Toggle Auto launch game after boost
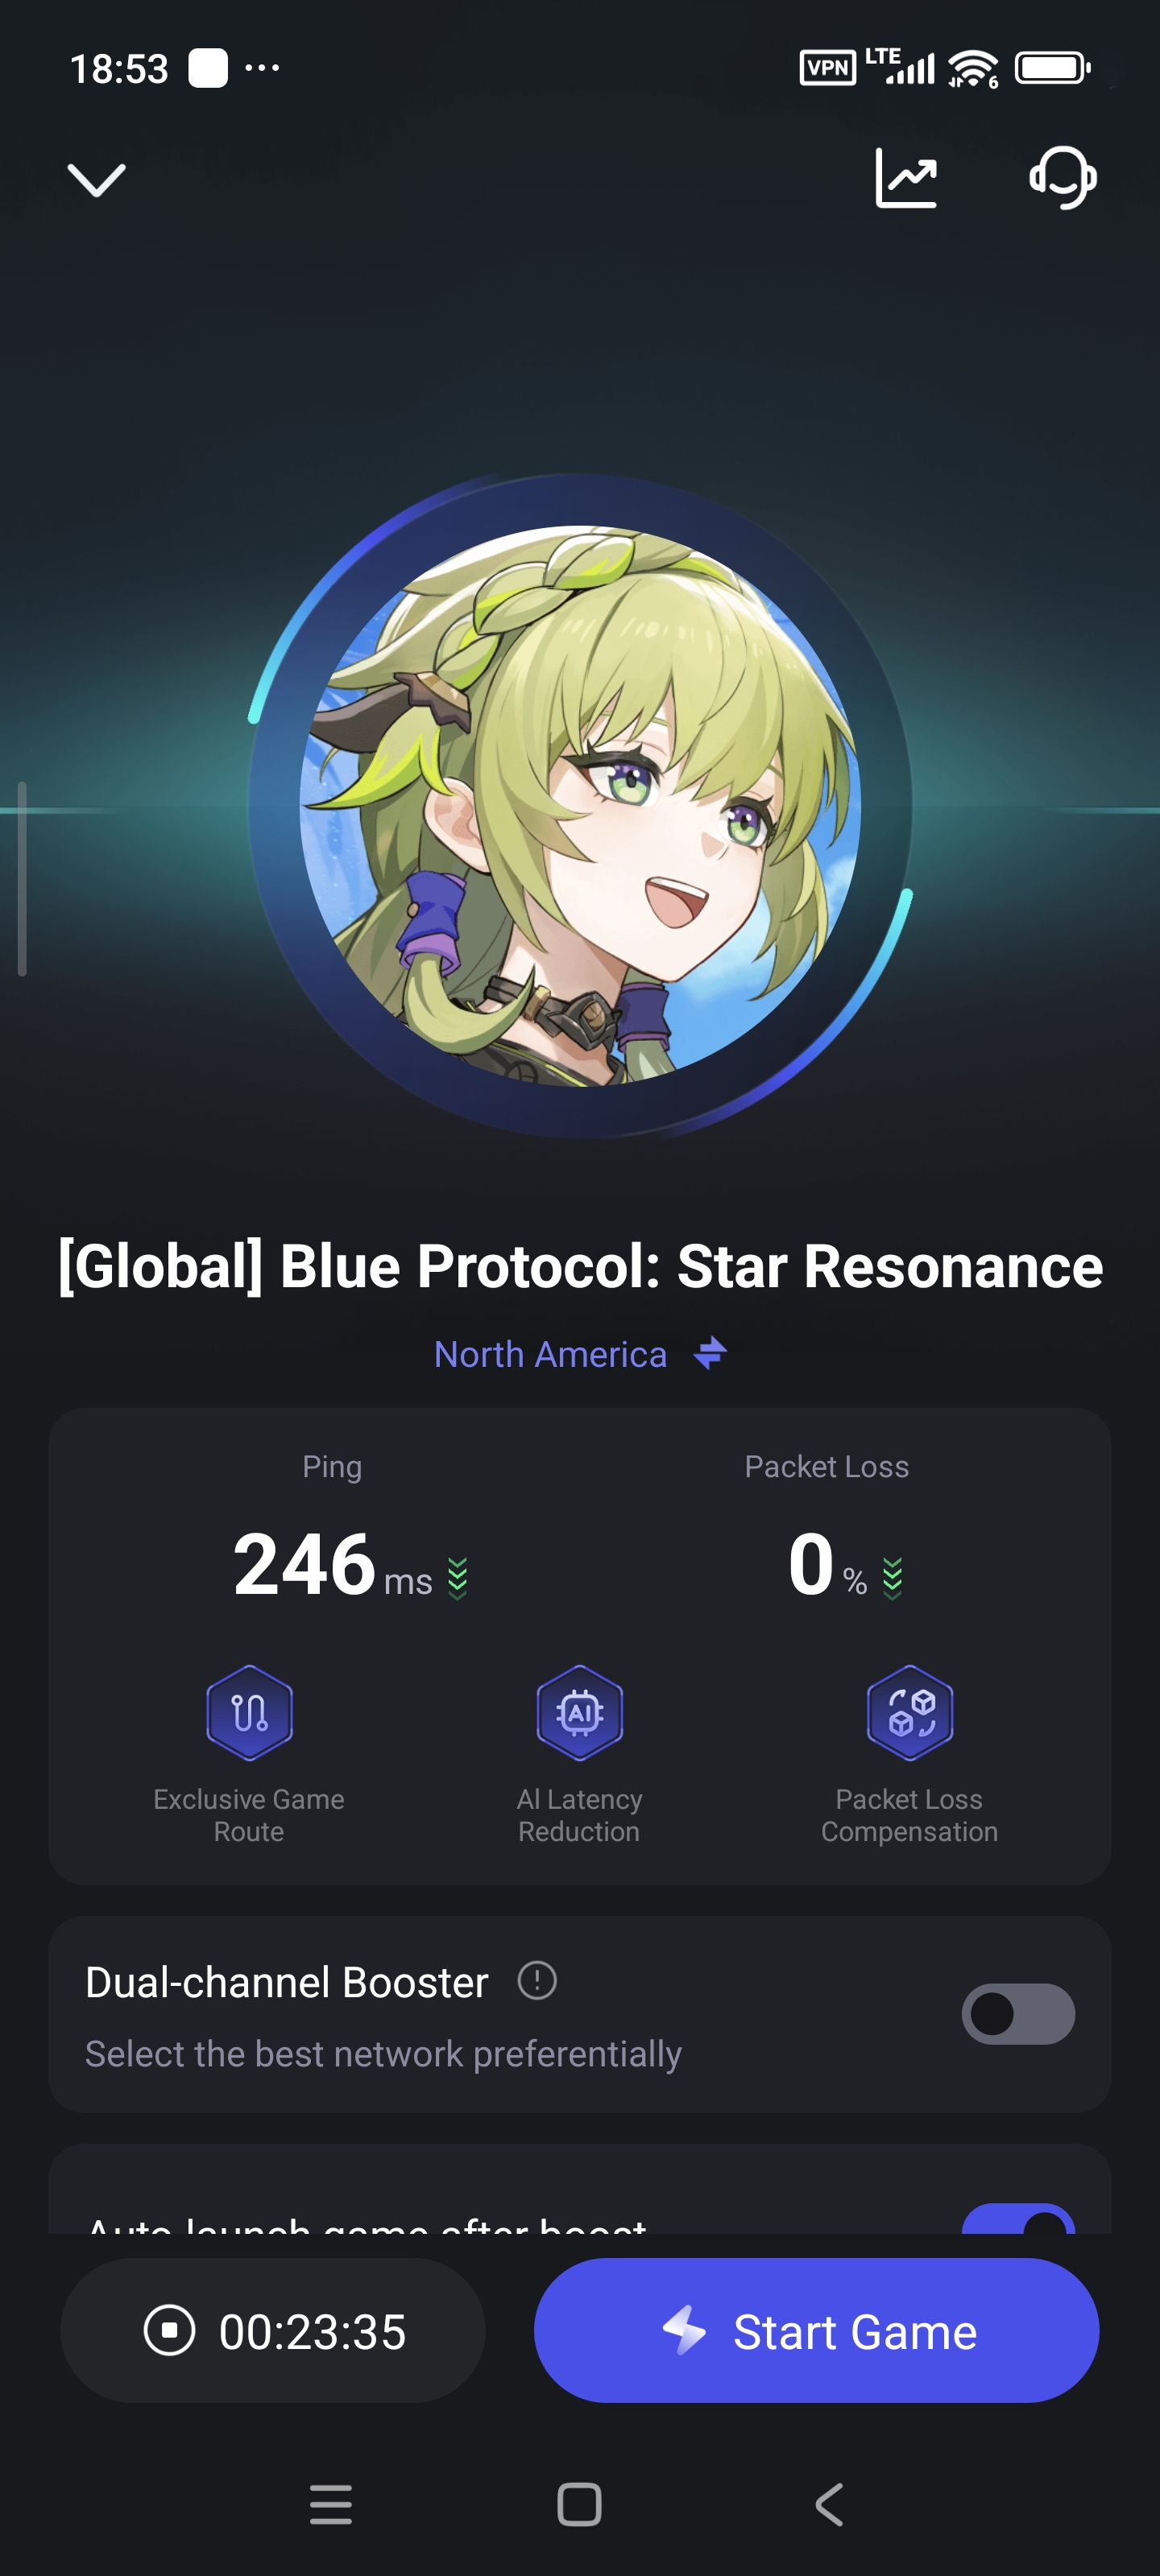 click(x=1018, y=2219)
